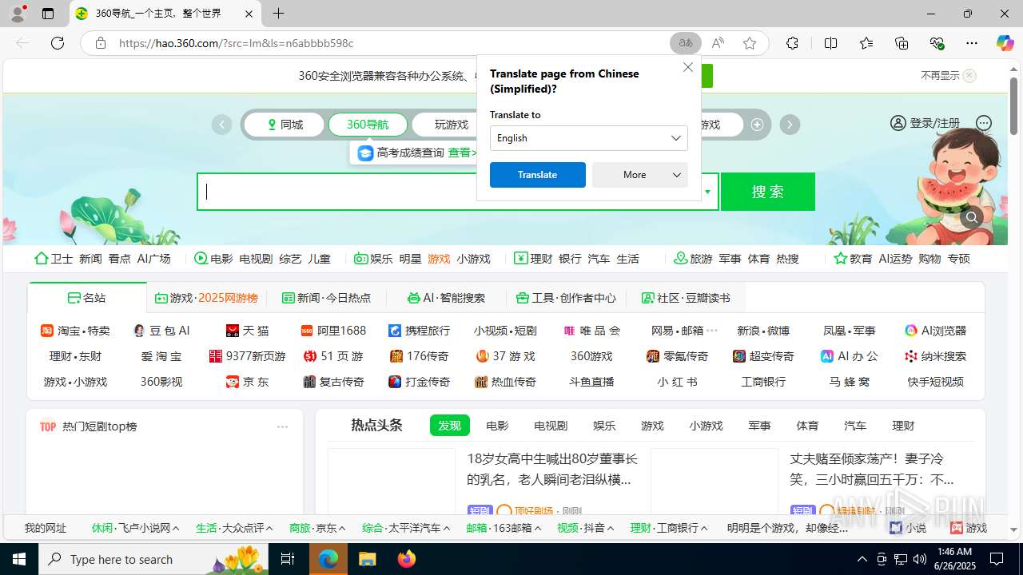Open Collections icon
The height and width of the screenshot is (575, 1023).
click(x=902, y=43)
